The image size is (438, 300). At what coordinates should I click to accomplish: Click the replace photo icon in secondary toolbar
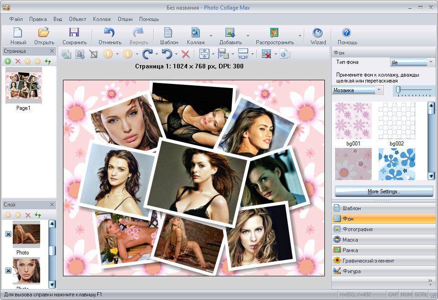[x=66, y=54]
